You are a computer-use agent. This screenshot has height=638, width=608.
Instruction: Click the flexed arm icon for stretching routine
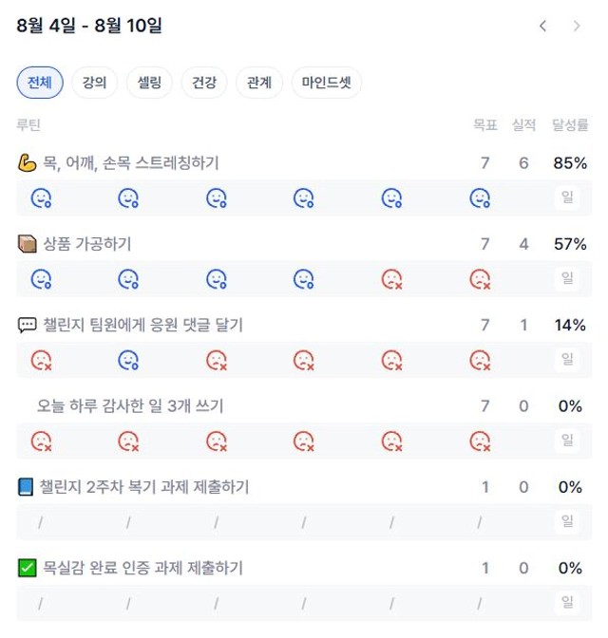coord(27,162)
